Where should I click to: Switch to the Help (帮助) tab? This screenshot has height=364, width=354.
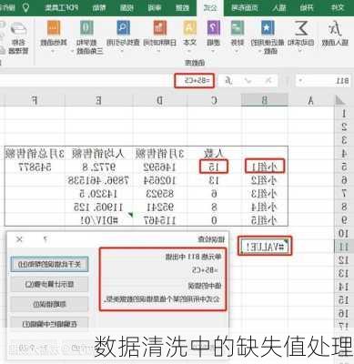coord(99,7)
